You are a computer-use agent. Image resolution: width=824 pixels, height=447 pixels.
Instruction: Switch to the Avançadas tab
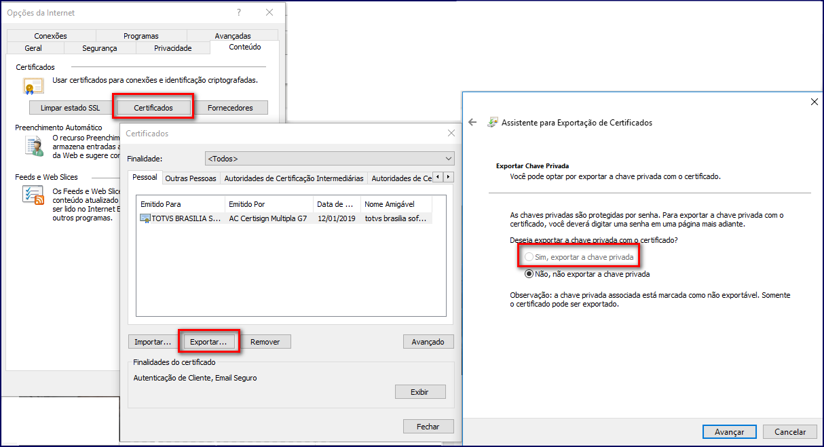(233, 36)
